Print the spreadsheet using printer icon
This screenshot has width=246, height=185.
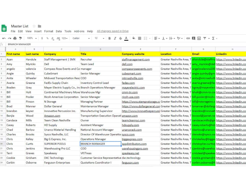tap(15, 38)
